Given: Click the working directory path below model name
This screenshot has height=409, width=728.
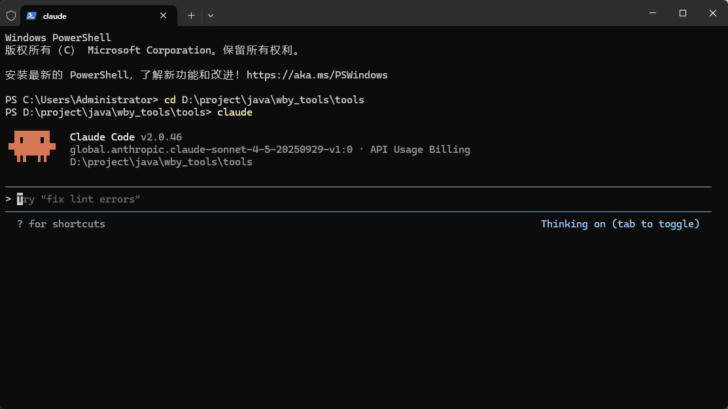Looking at the screenshot, I should 161,162.
